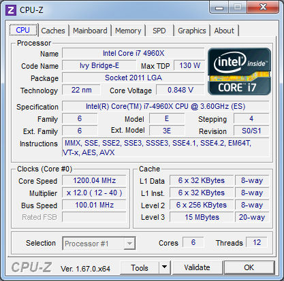
Task: Click the Specification text field
Action: 165,106
